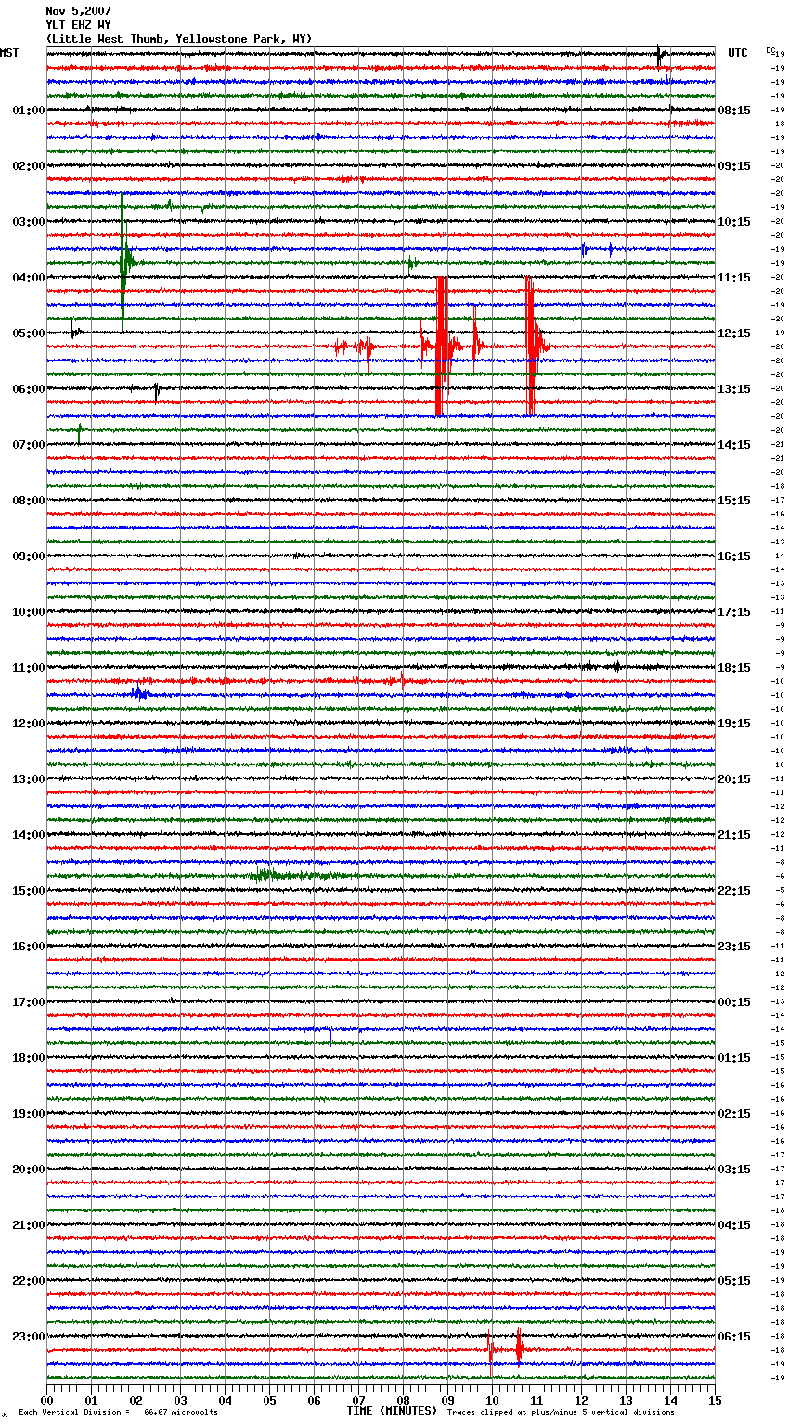
Task: Select the 11:00 MST row label
Action: 28,668
